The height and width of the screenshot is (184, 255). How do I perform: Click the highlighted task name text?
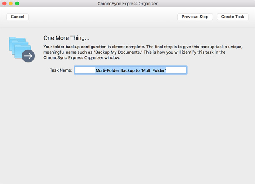click(x=131, y=70)
